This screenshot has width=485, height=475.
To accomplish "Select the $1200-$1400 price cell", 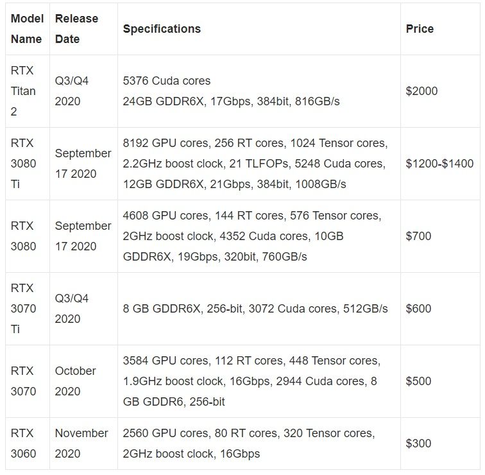I will pos(439,164).
